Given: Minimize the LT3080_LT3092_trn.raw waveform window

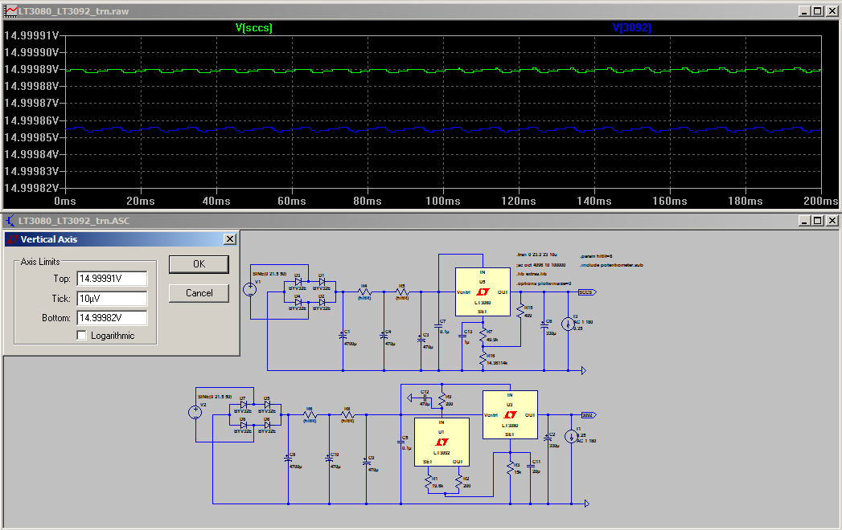Looking at the screenshot, I should click(804, 10).
